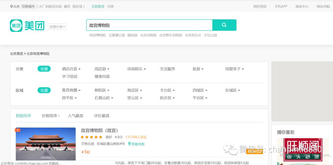Screen dimensions: 333x165
Task: Expand the 休闲娱乐 category dropdown
Action: [x=137, y=69]
